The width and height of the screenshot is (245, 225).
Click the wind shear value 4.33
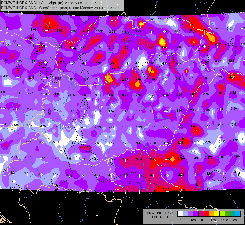click(98, 111)
